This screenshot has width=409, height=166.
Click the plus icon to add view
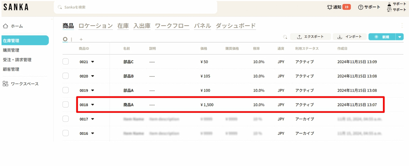click(81, 39)
